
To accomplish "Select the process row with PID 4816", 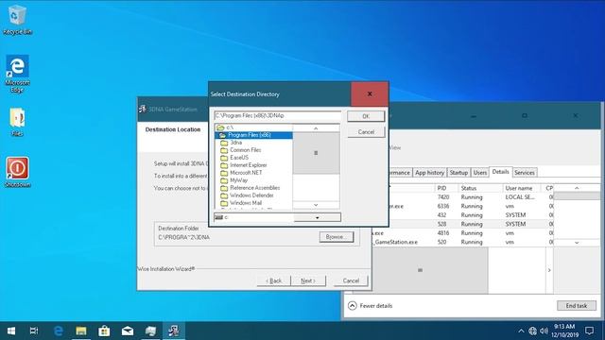I will (x=462, y=233).
